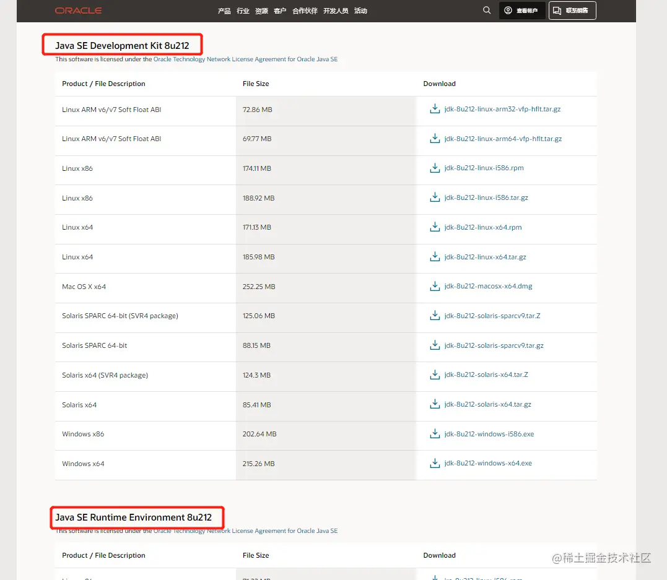Click download icon for jdk-8u212-solaris-x64.tar.gz
667x580 pixels.
tap(435, 404)
